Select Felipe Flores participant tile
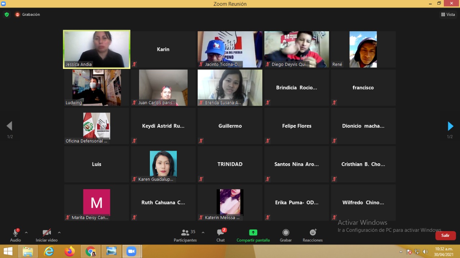This screenshot has width=460, height=258. 296,126
